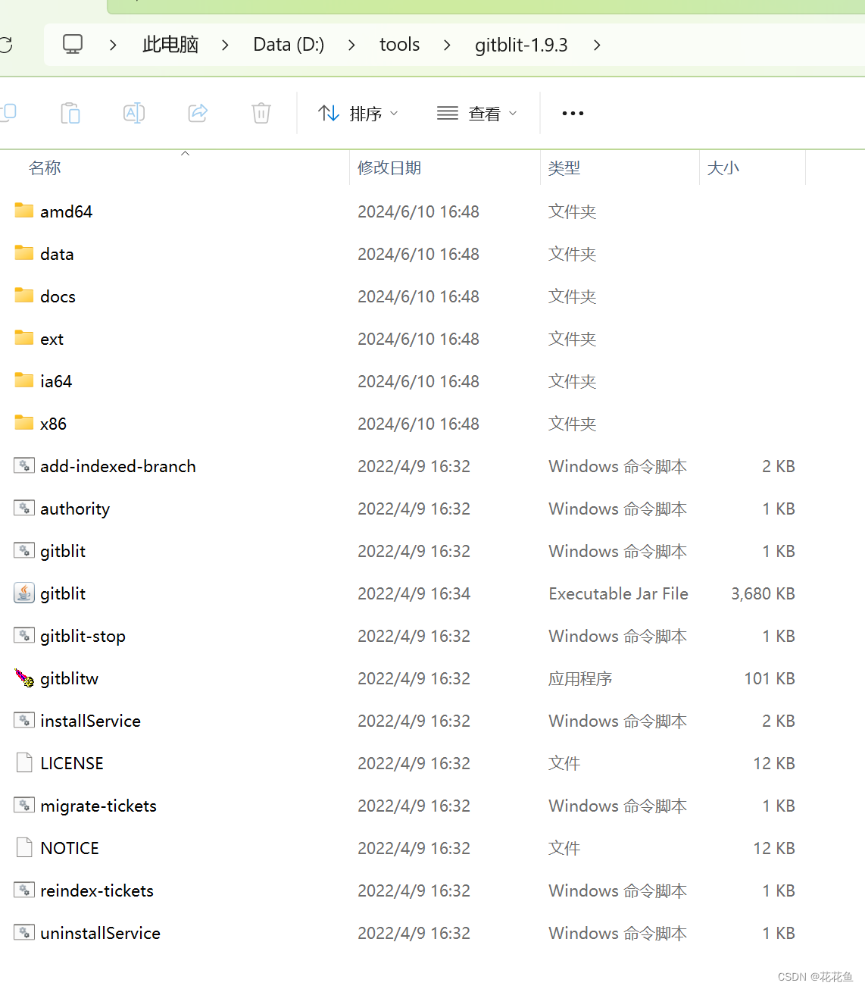Expand chevron after the computer icon
The height and width of the screenshot is (989, 865).
[x=113, y=45]
